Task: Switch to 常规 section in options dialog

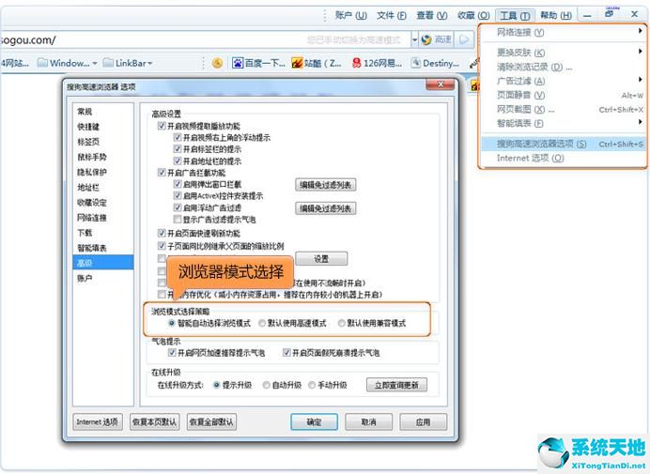Action: pyautogui.click(x=103, y=112)
